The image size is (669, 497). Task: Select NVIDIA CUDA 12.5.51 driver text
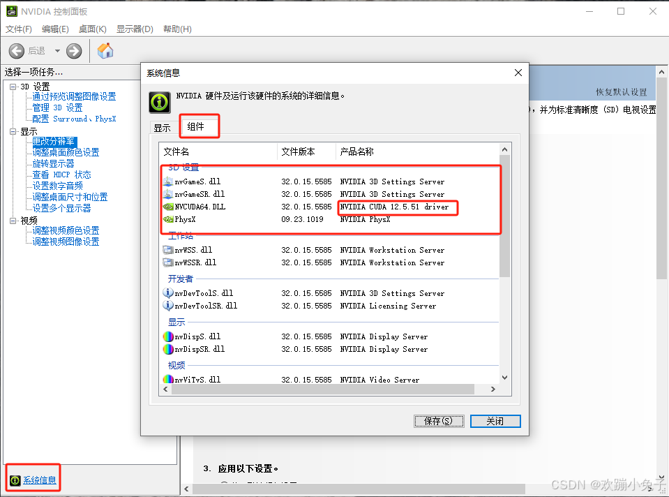pos(394,207)
